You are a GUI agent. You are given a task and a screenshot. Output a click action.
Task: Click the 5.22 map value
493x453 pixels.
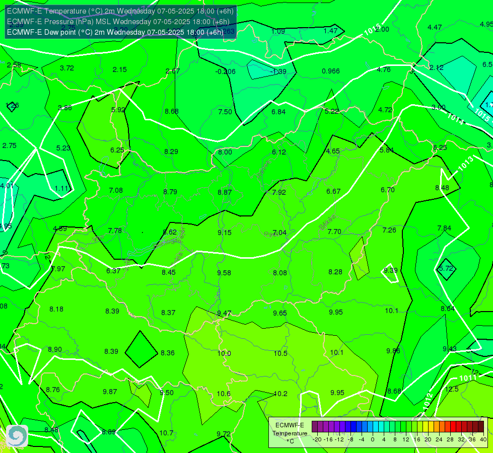click(x=332, y=111)
